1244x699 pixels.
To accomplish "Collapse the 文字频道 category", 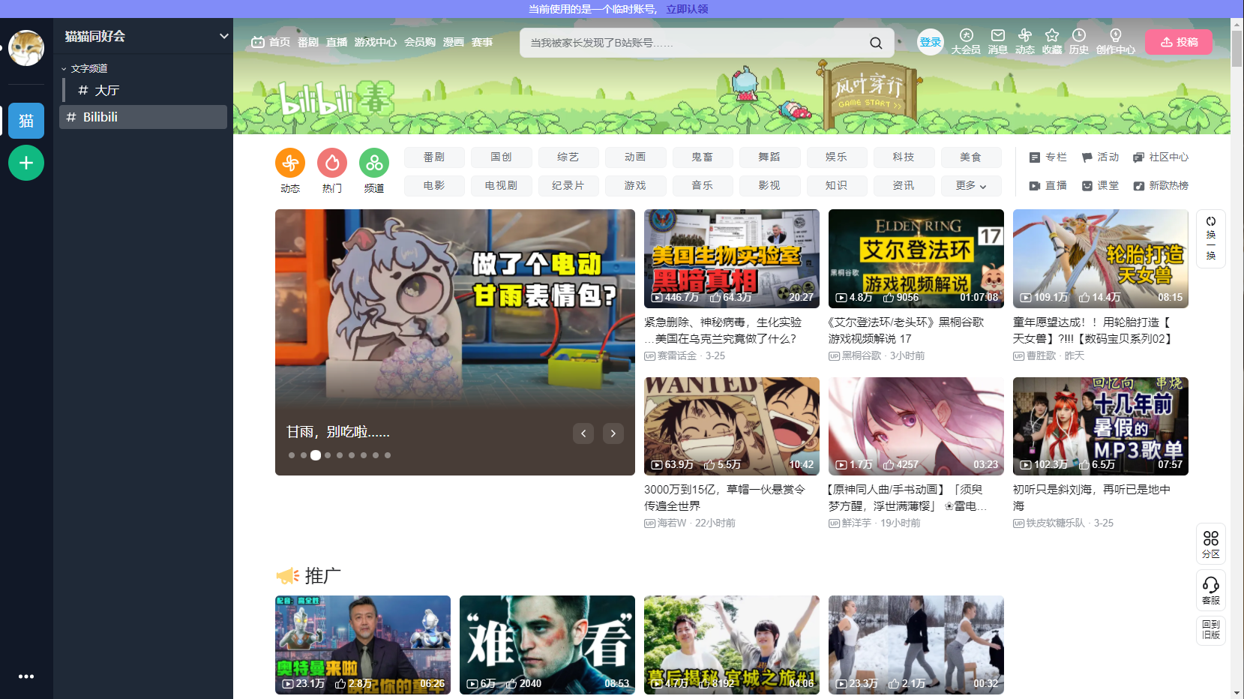I will (x=85, y=68).
